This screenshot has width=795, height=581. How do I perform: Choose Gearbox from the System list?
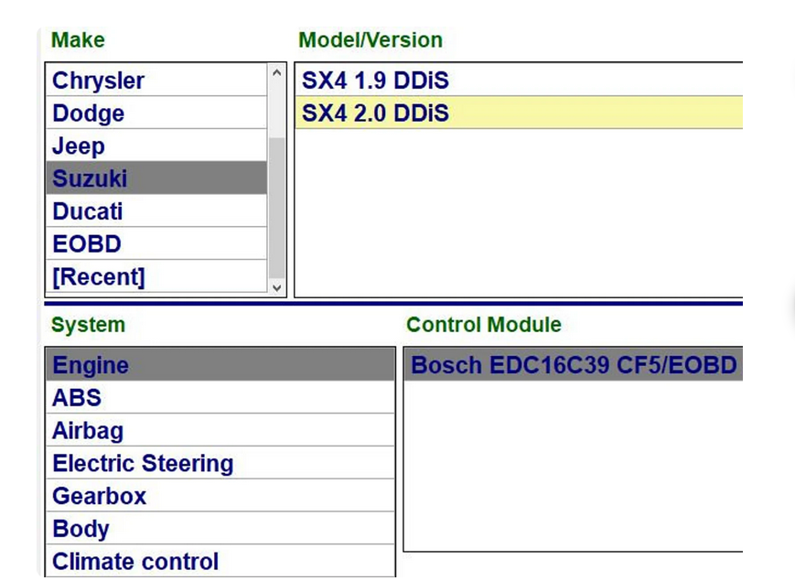pyautogui.click(x=220, y=497)
